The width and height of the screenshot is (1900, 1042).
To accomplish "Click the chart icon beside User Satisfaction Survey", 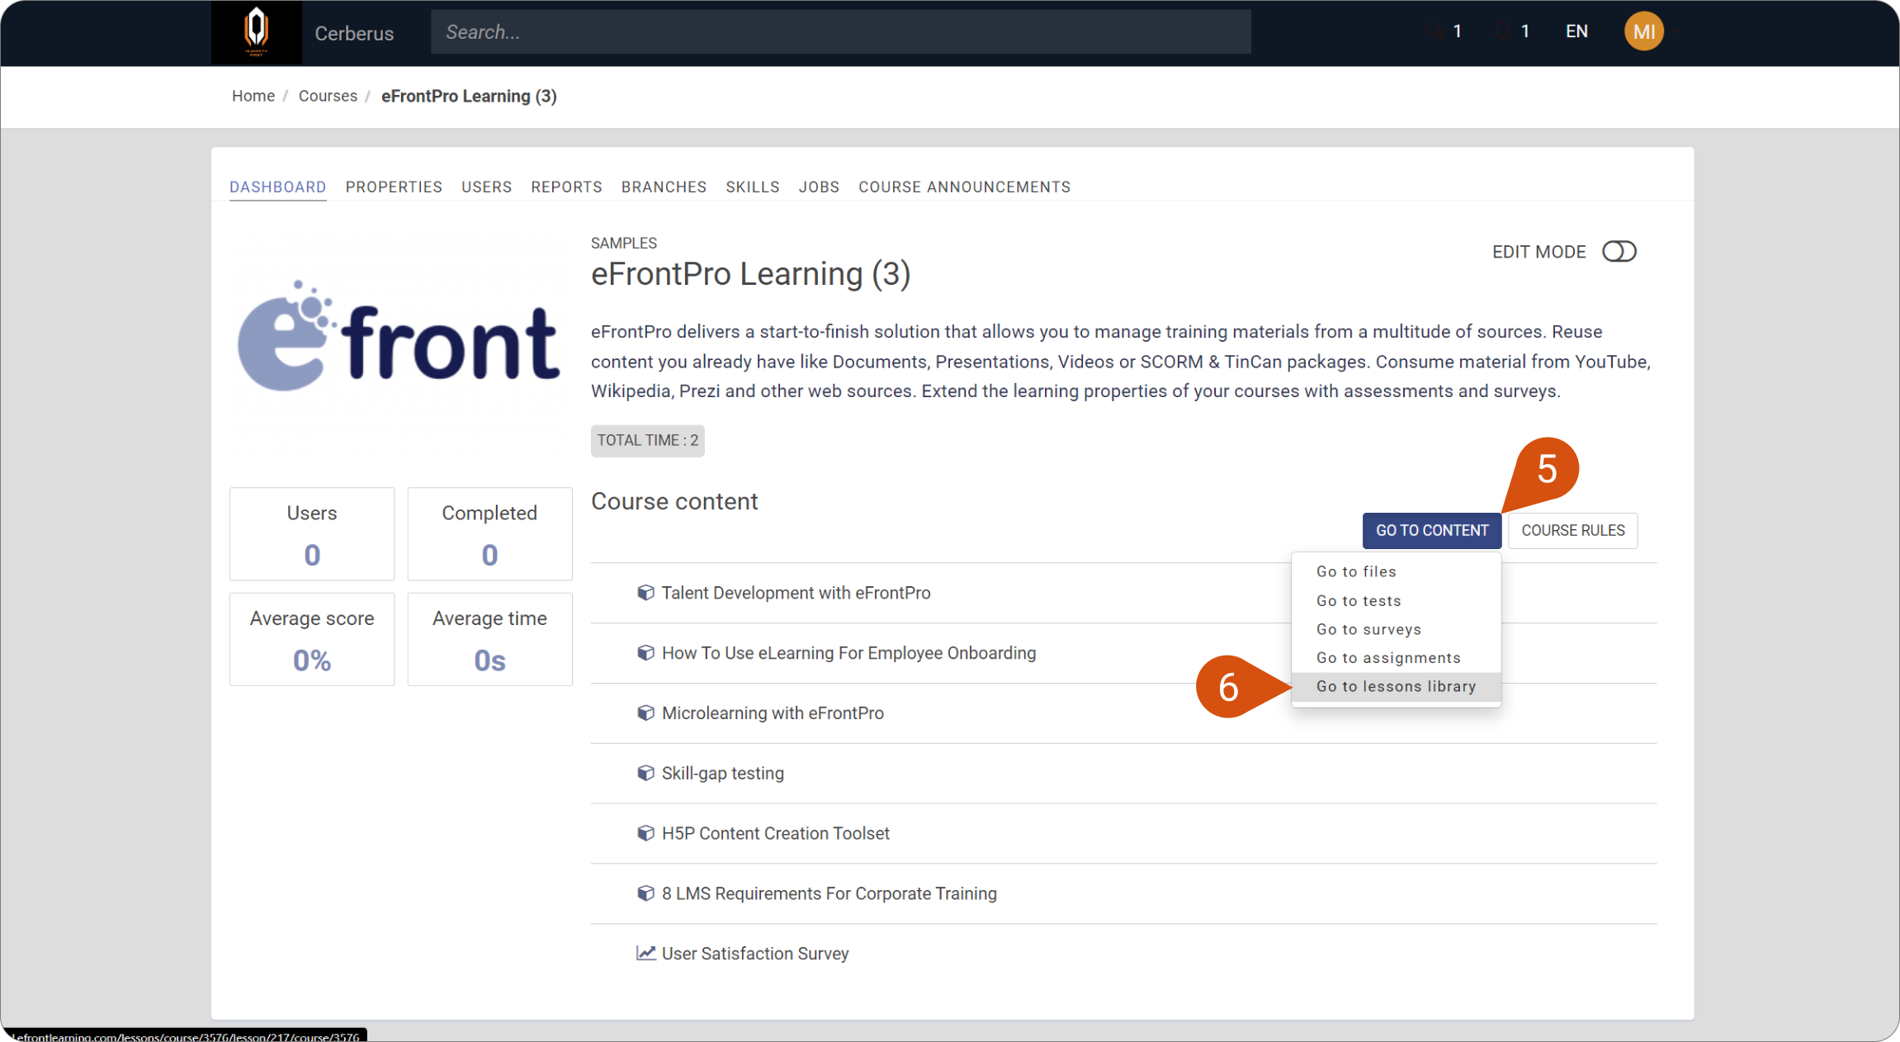I will pos(645,954).
